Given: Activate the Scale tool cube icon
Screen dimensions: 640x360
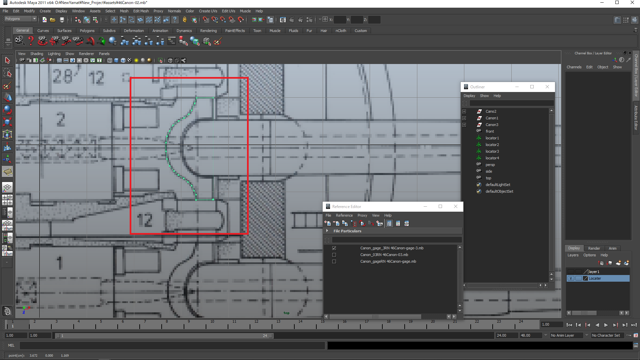Looking at the screenshot, I should 7,122.
